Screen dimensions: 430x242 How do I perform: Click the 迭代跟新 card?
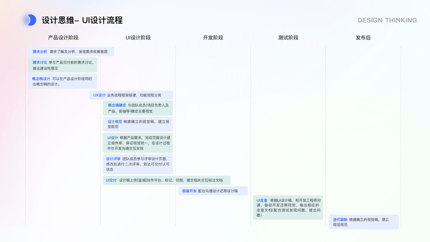(x=364, y=222)
